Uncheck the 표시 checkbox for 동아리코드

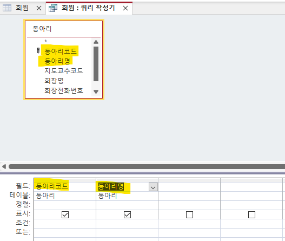[65, 214]
